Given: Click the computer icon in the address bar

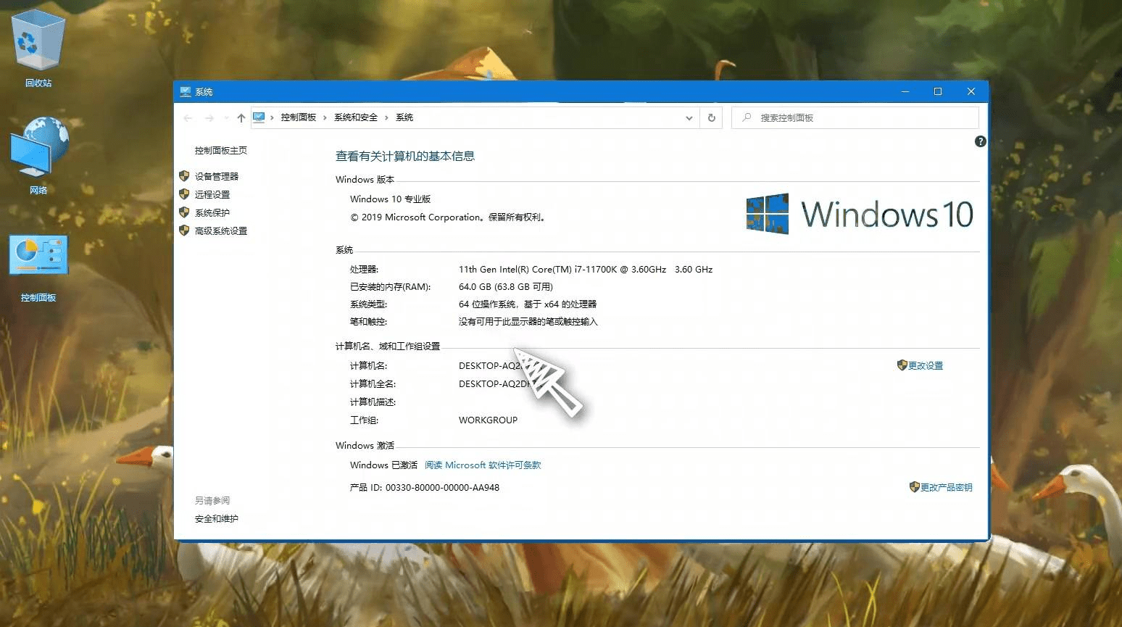Looking at the screenshot, I should coord(259,117).
